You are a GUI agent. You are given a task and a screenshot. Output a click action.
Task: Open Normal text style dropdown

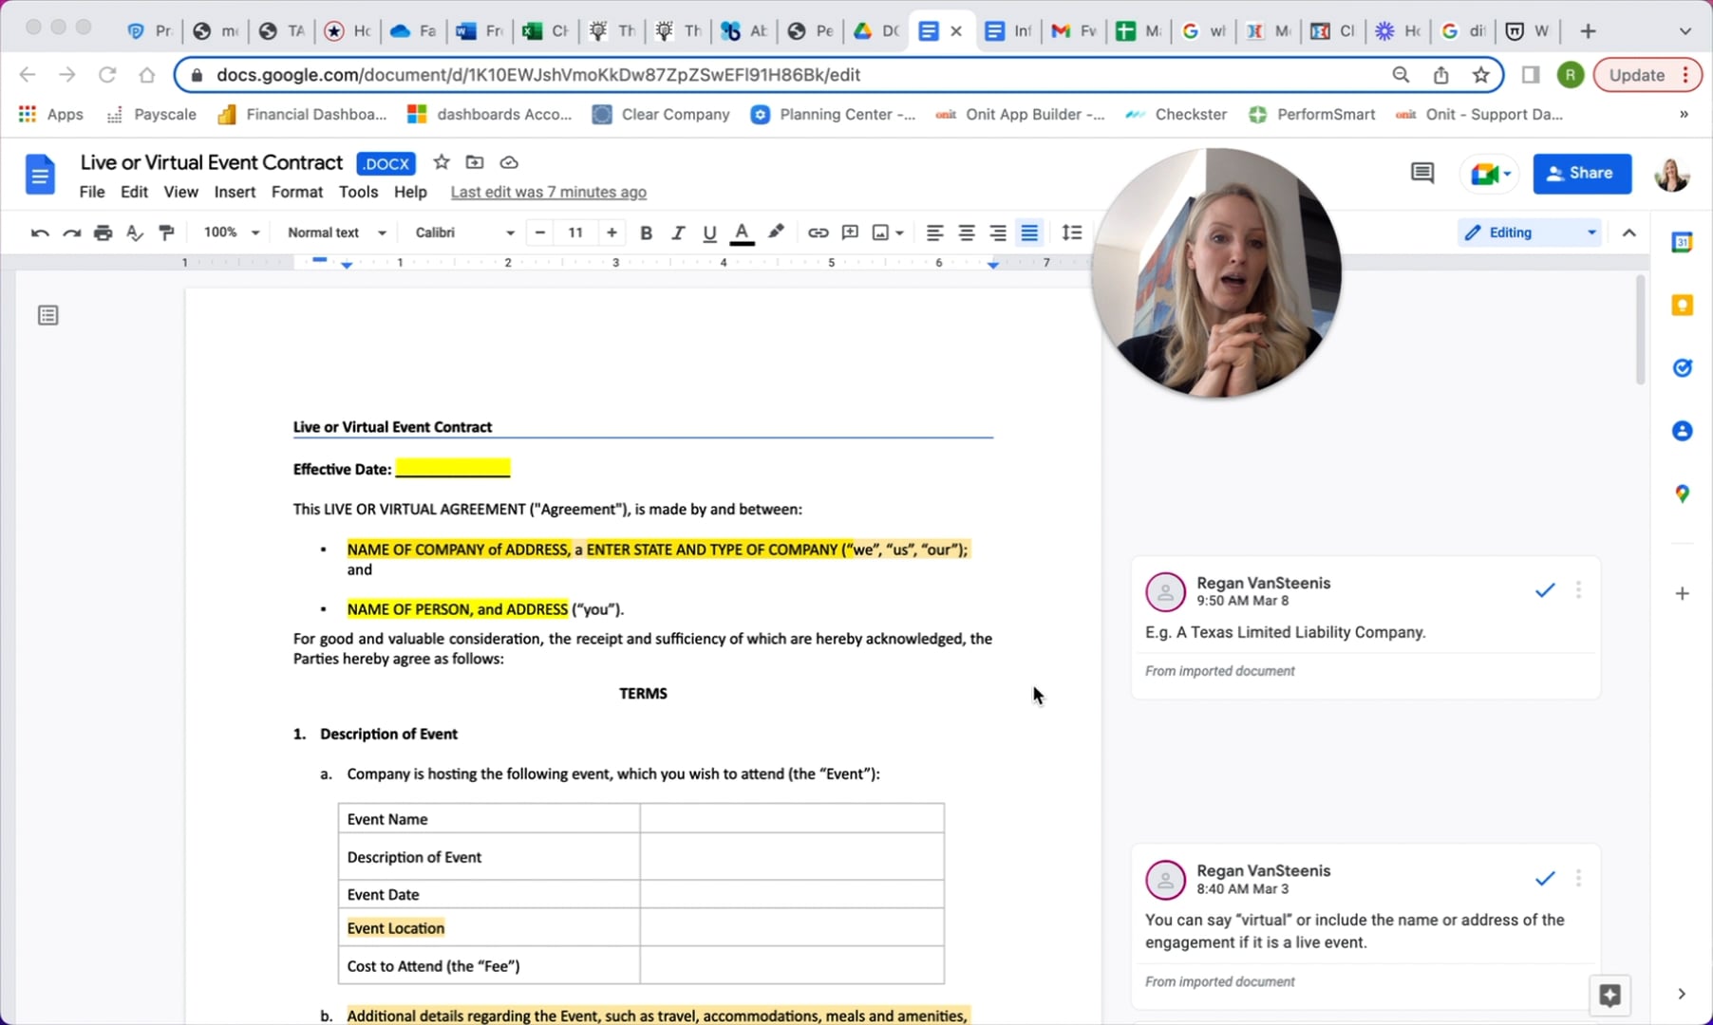(337, 233)
